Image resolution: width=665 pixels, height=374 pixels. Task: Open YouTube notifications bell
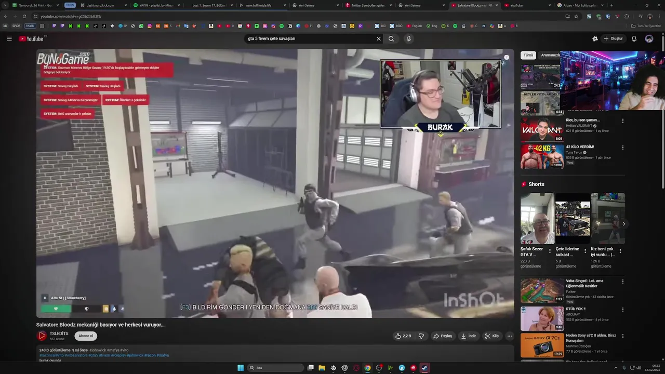click(x=634, y=38)
